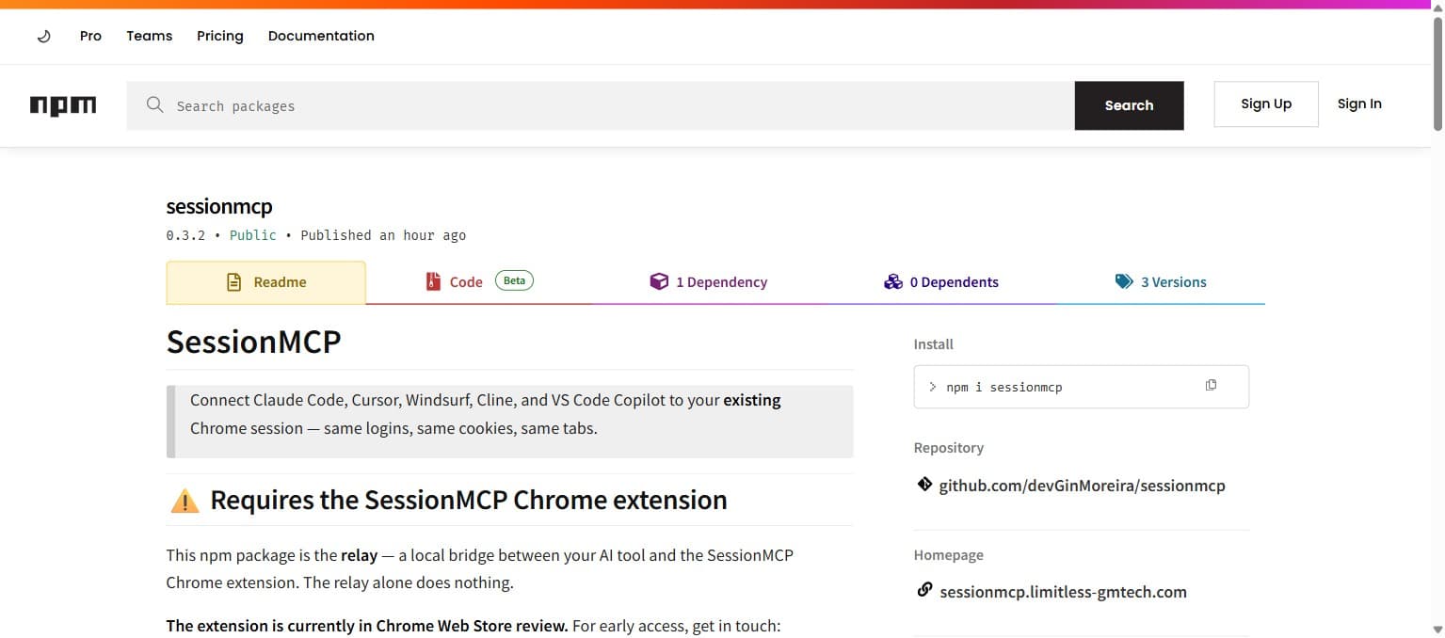
Task: Click the tags icon on Versions tab
Action: click(1123, 280)
